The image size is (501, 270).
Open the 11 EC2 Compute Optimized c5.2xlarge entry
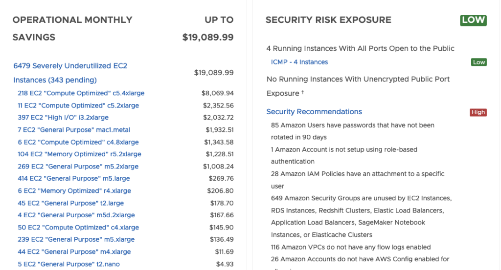tap(78, 105)
